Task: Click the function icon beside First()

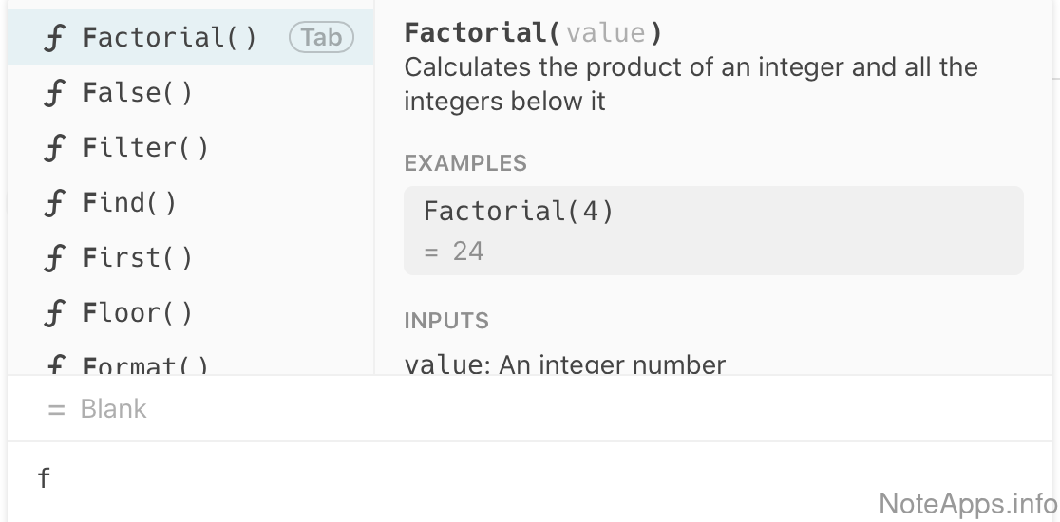Action: point(55,259)
